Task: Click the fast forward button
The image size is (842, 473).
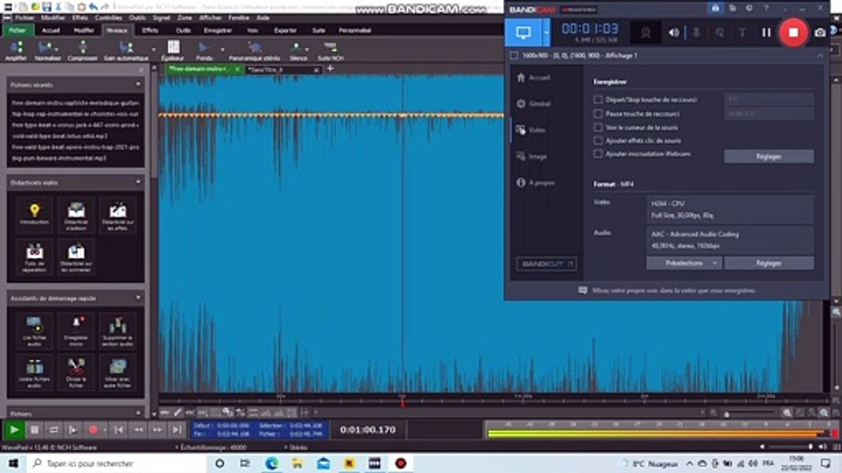Action: [x=157, y=430]
